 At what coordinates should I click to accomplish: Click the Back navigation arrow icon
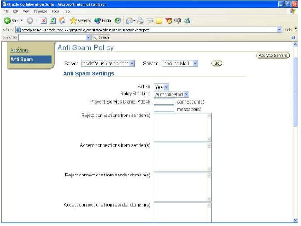click(x=7, y=21)
